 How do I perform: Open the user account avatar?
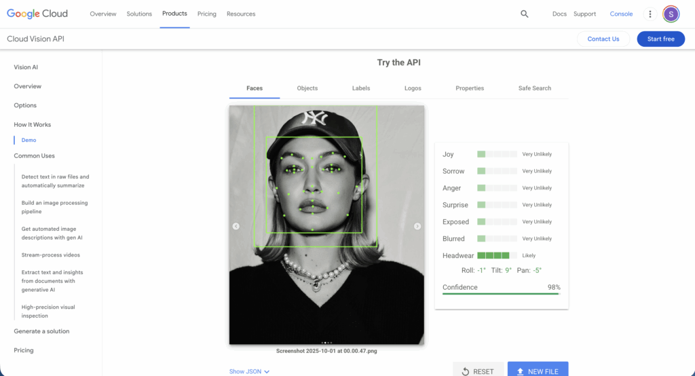click(671, 14)
